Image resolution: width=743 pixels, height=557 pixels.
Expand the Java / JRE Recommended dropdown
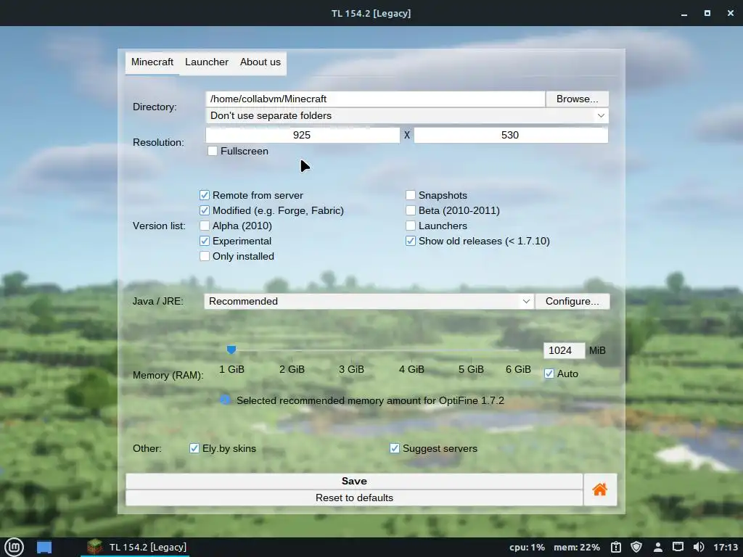tap(369, 301)
